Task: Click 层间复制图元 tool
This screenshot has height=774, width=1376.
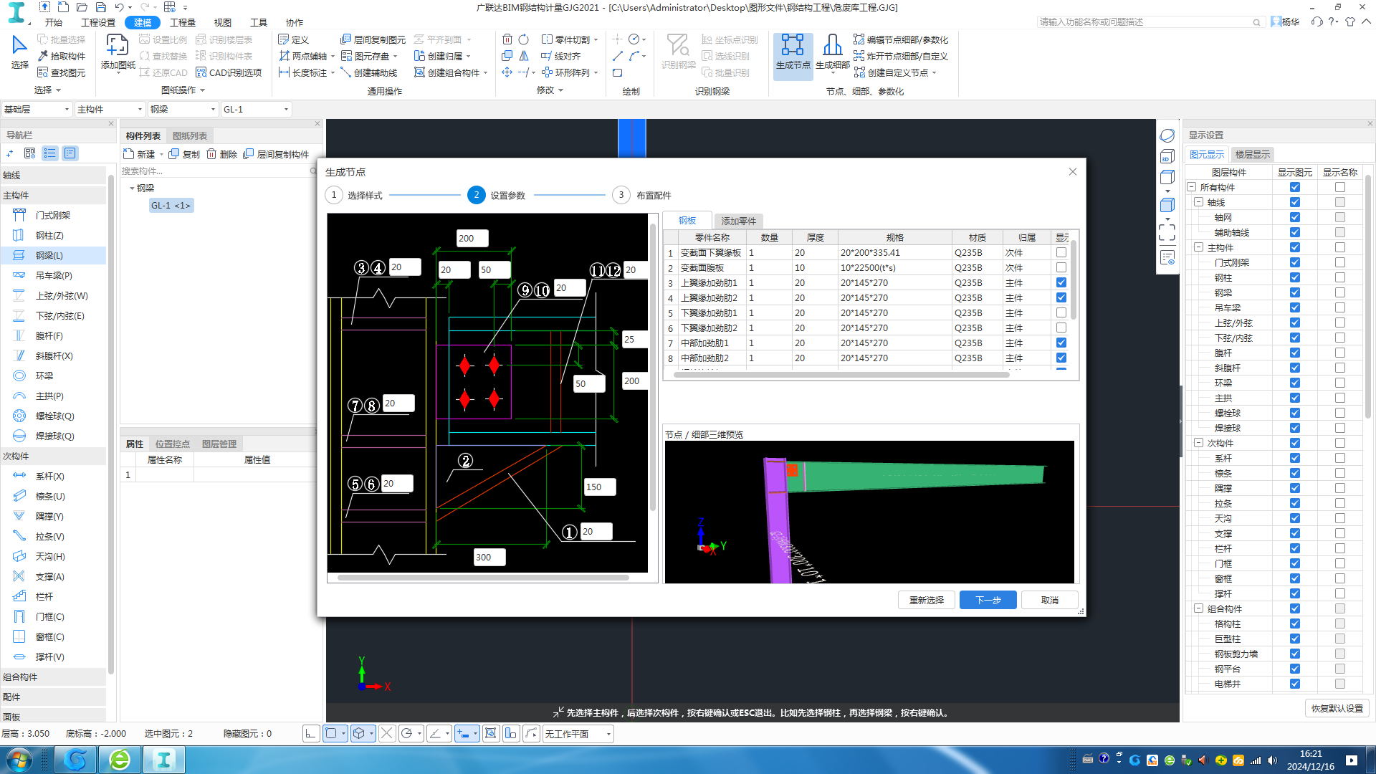Action: (x=373, y=39)
